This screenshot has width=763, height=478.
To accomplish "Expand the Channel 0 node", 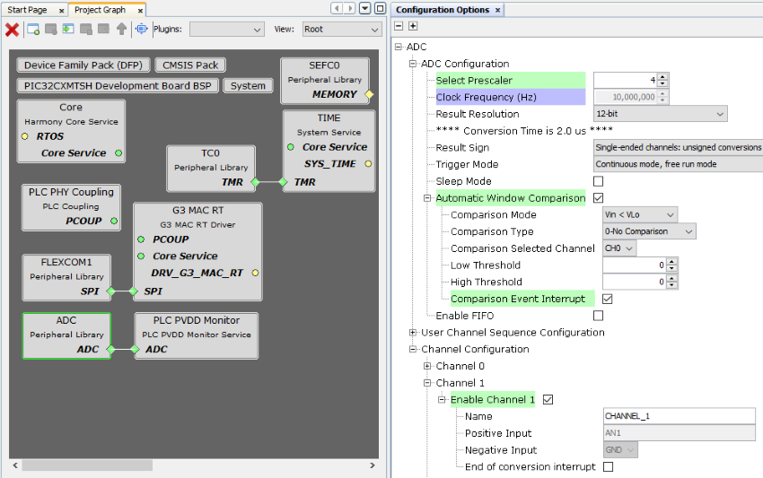I will 427,366.
